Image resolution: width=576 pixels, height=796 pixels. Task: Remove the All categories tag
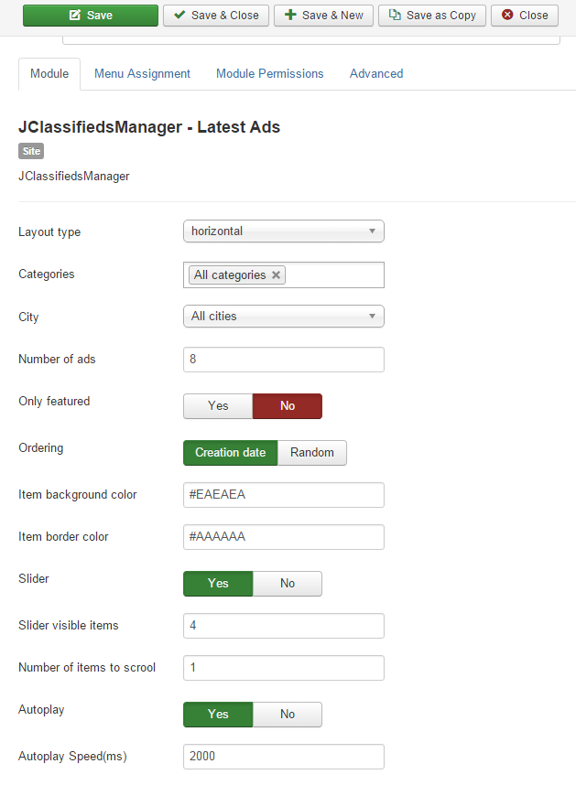[276, 275]
